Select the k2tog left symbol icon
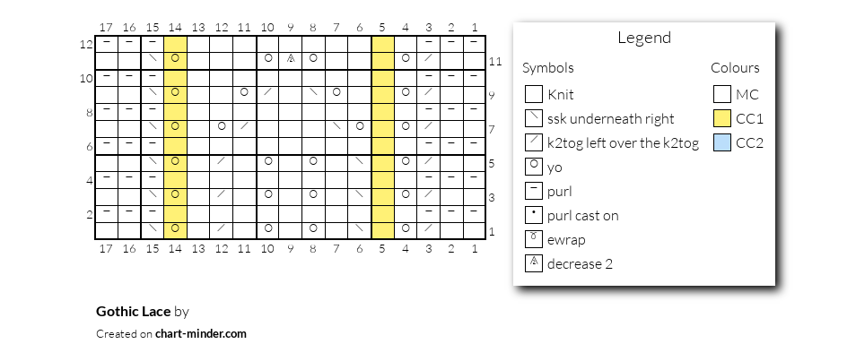Viewport: 856px width, 361px height. 533,142
